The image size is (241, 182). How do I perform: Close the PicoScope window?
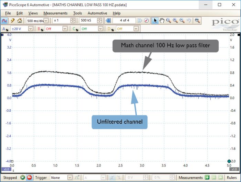point(233,4)
